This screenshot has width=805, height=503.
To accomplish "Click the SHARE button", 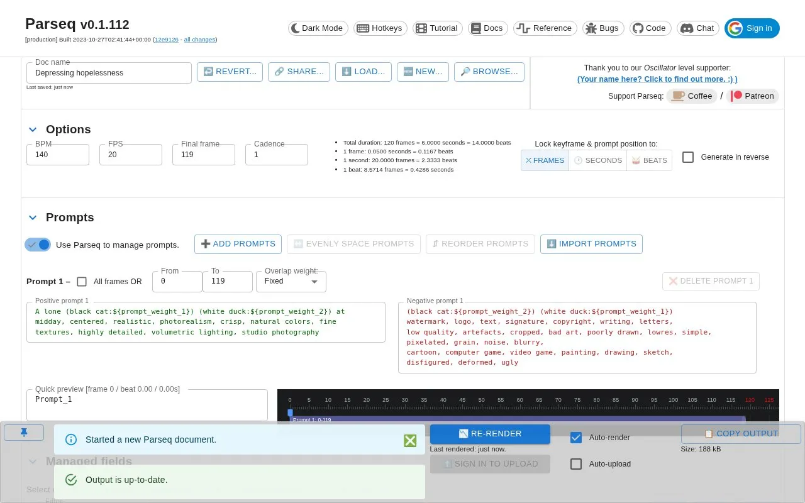I will pyautogui.click(x=299, y=72).
